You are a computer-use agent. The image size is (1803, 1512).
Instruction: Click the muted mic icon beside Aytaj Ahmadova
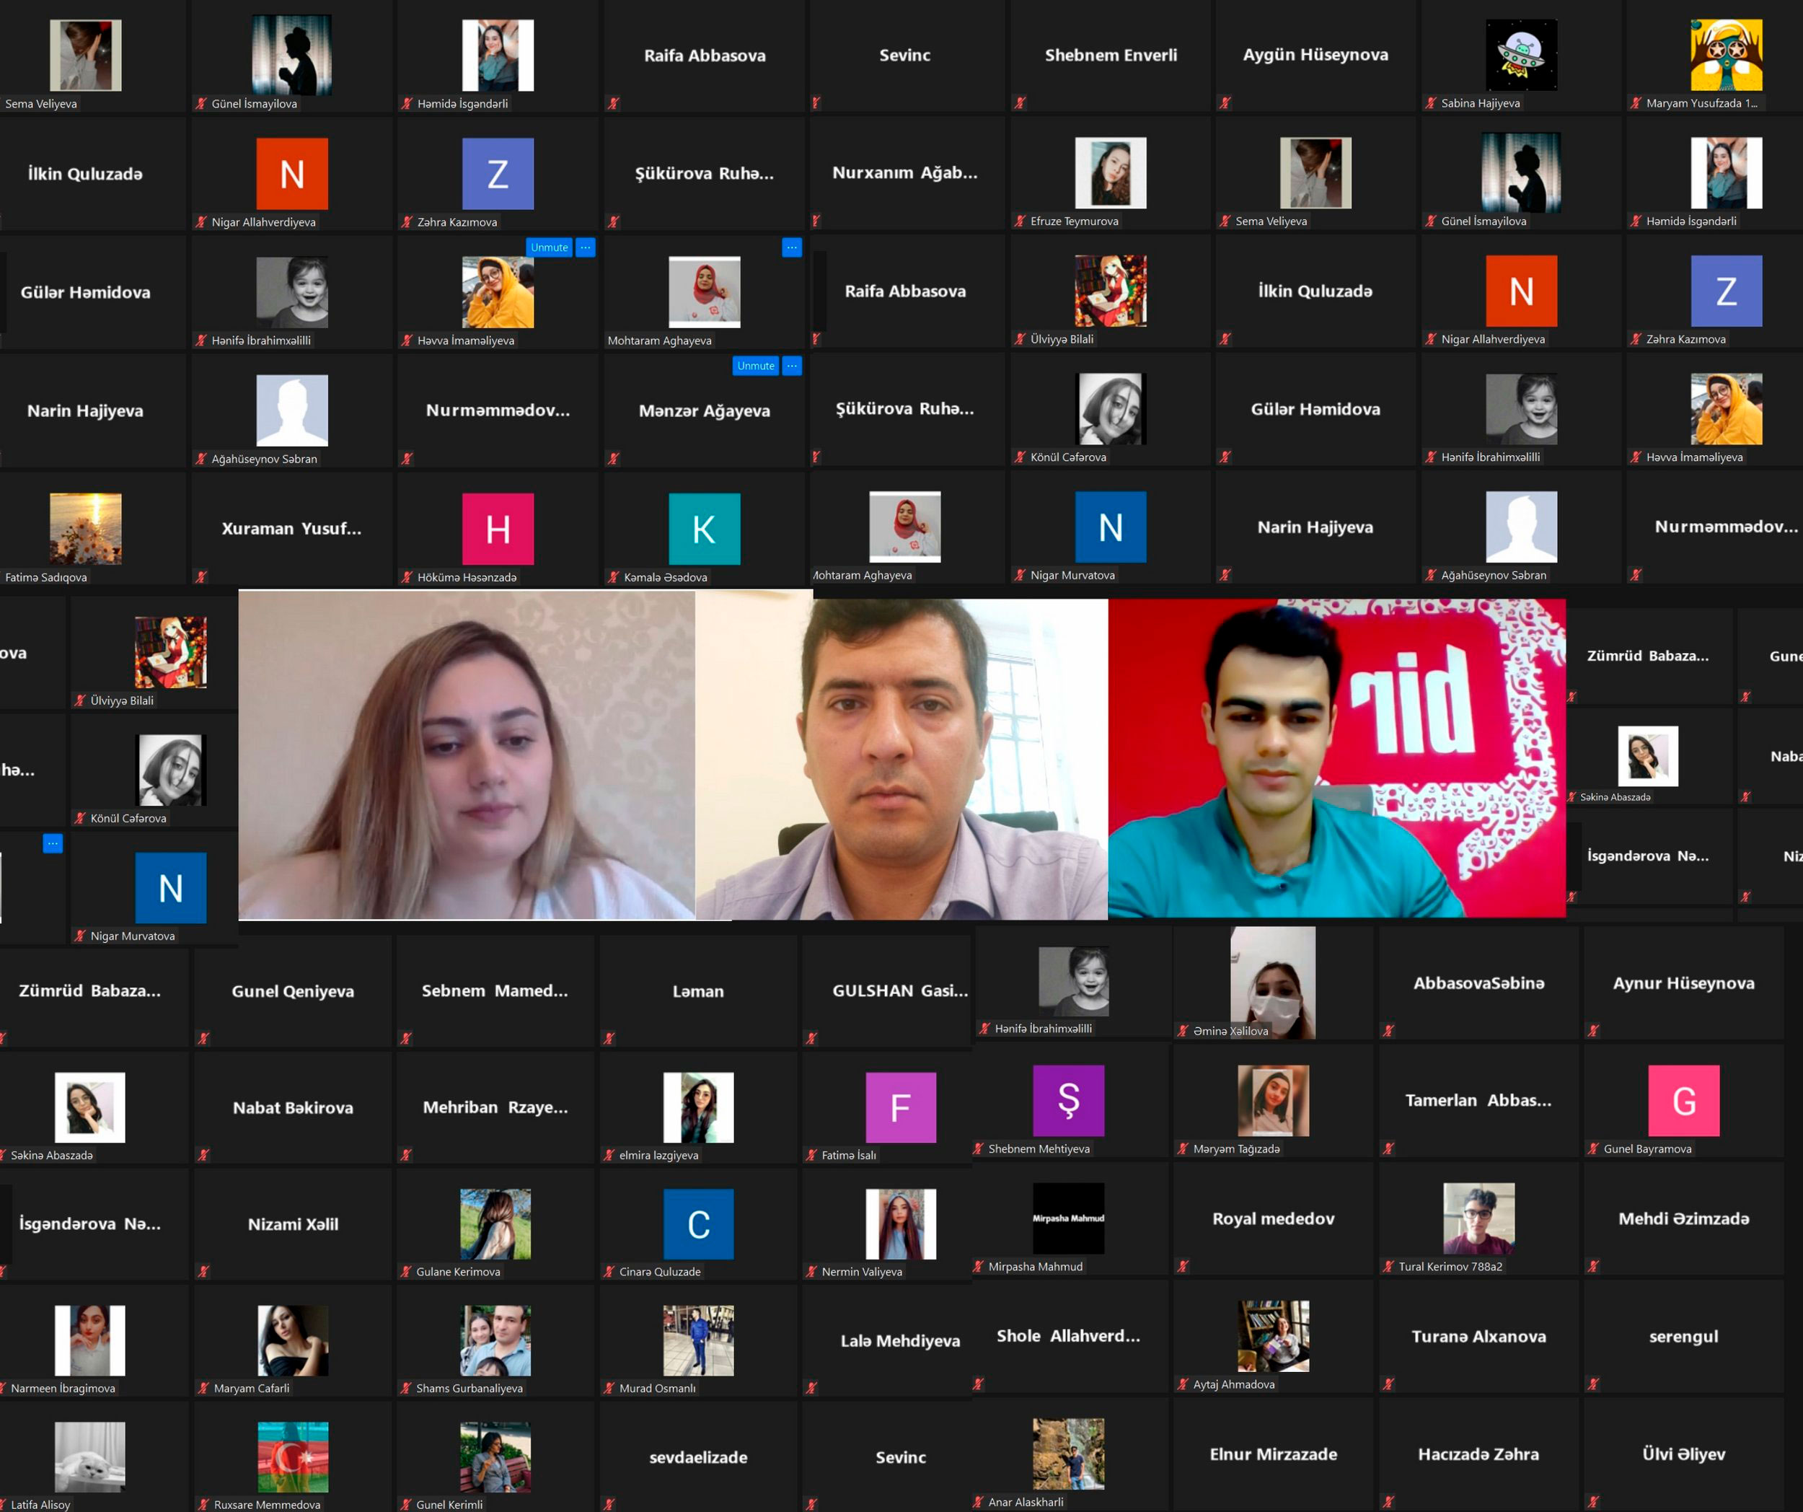pos(1183,1383)
